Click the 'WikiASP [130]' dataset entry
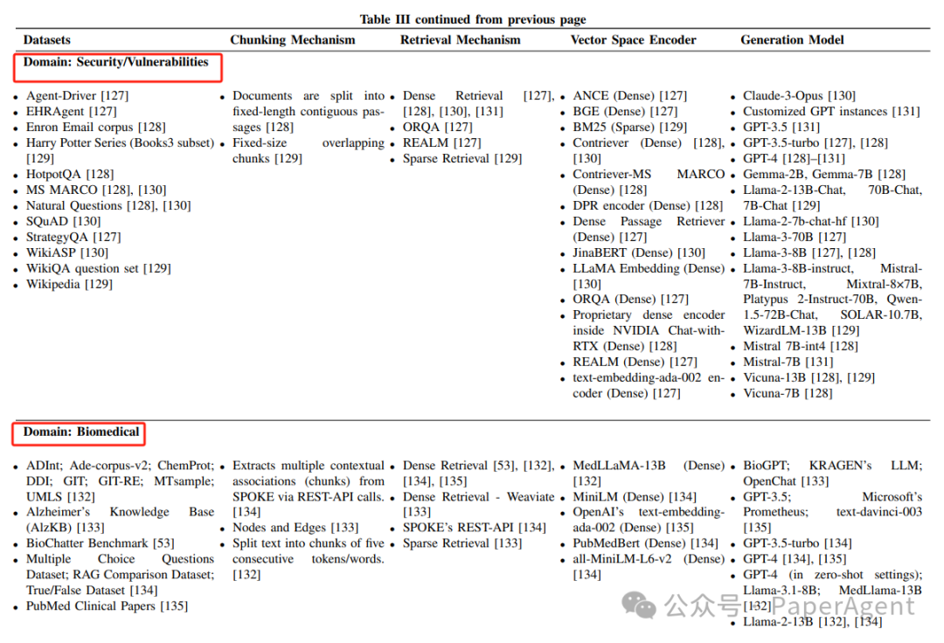This screenshot has width=944, height=643. coord(66,252)
